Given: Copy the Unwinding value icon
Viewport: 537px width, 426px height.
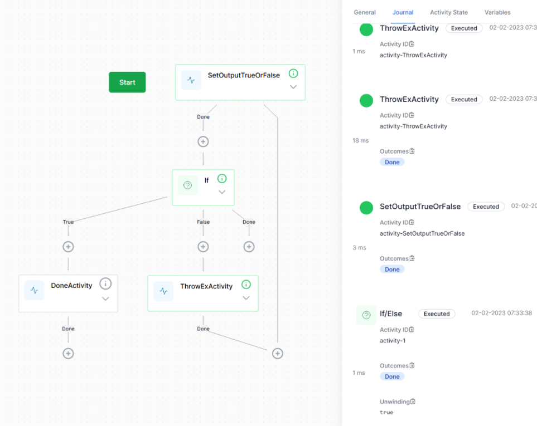Looking at the screenshot, I should [x=413, y=401].
